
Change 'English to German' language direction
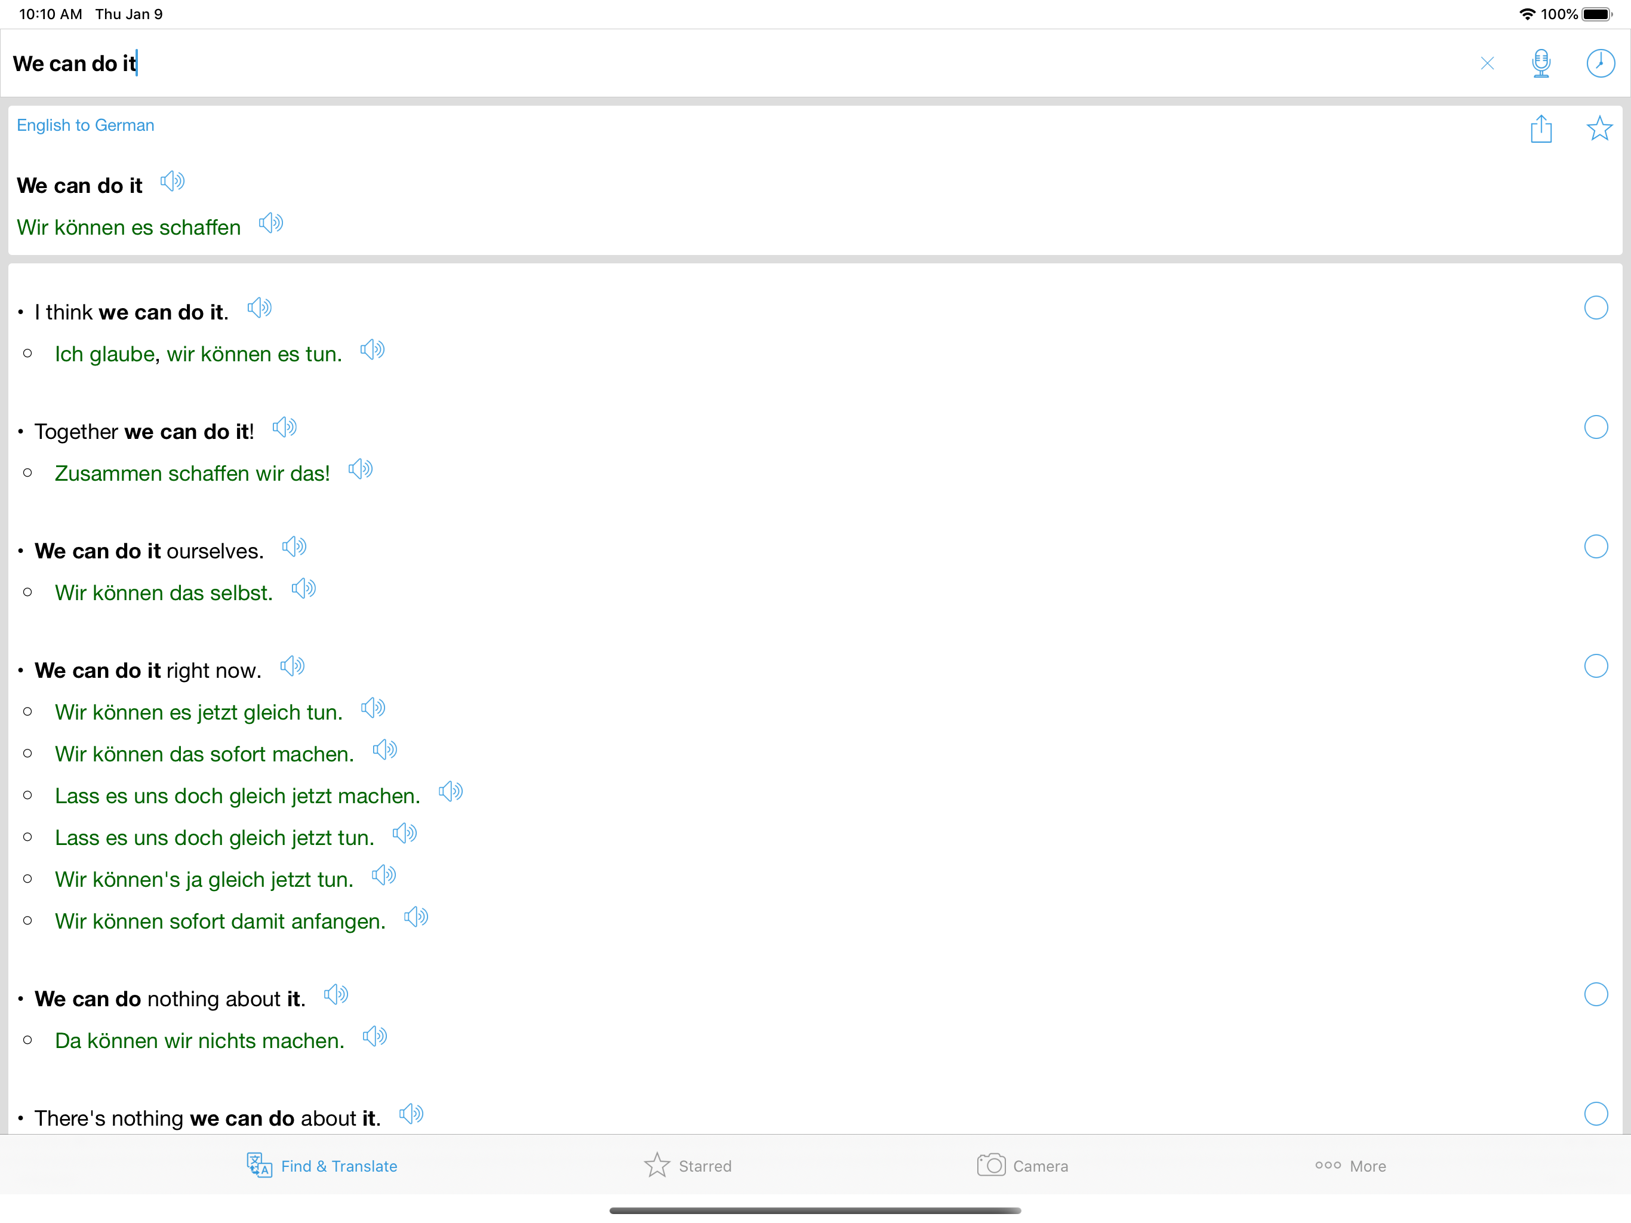85,125
